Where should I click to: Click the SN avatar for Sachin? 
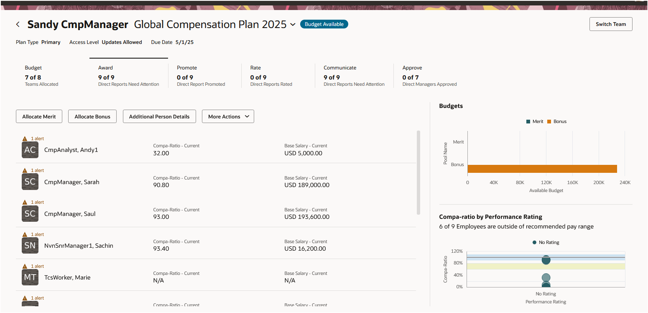tap(30, 246)
